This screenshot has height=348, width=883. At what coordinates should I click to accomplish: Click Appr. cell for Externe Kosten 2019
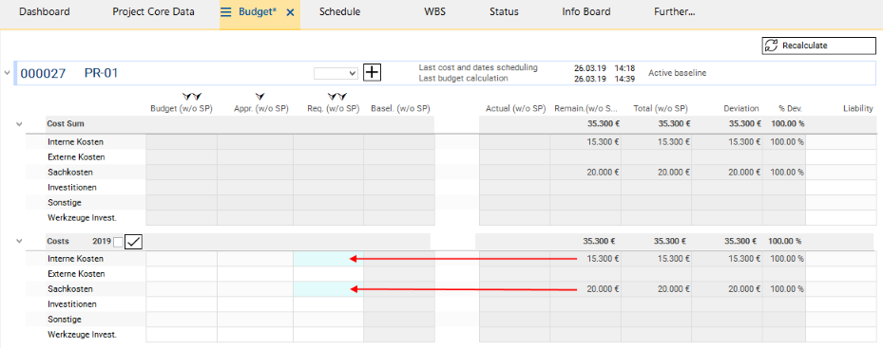pyautogui.click(x=255, y=274)
